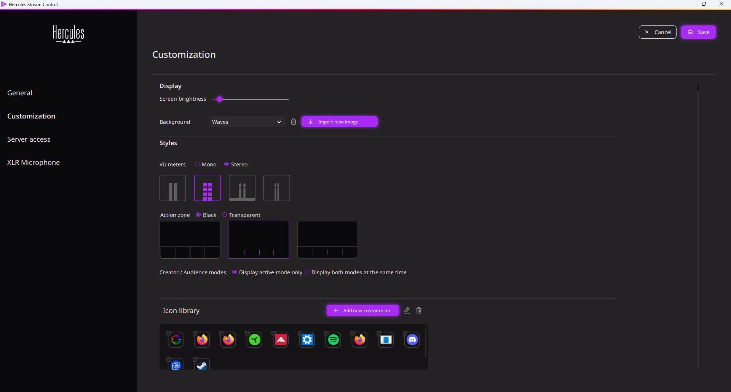Click the trash icon in Icon library header
731x392 pixels.
pos(419,311)
